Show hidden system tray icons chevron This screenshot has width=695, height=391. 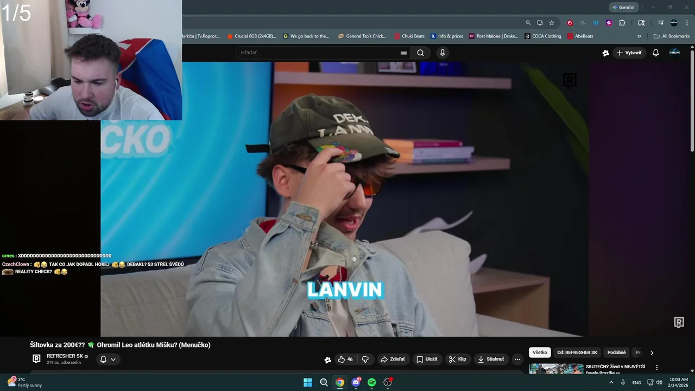tap(611, 382)
